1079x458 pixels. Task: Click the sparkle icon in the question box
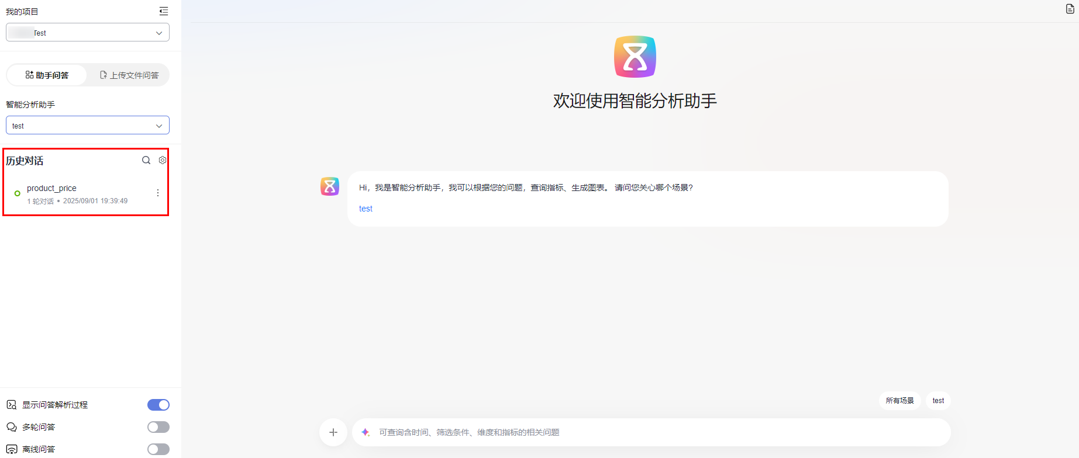pos(366,432)
